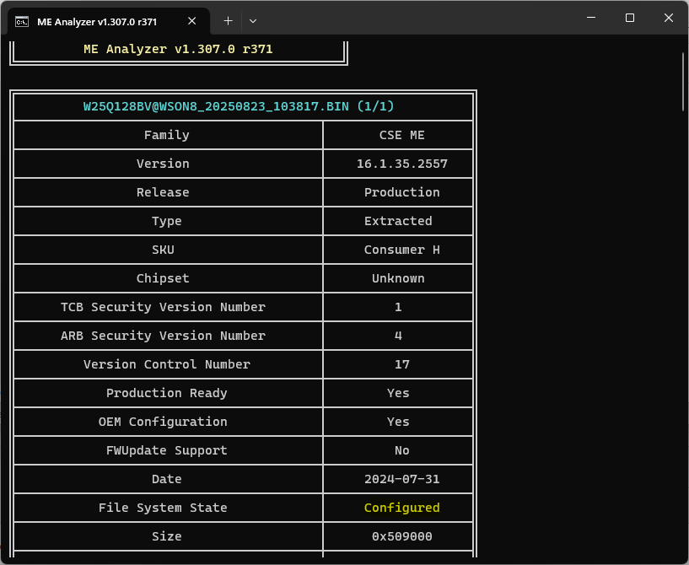Open a new terminal tab with plus
The image size is (689, 565).
tap(228, 21)
